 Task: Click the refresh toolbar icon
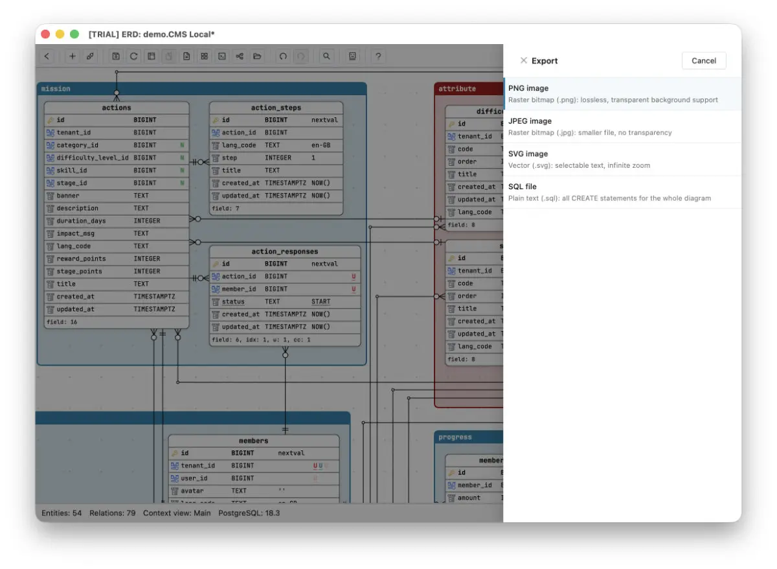click(x=133, y=56)
